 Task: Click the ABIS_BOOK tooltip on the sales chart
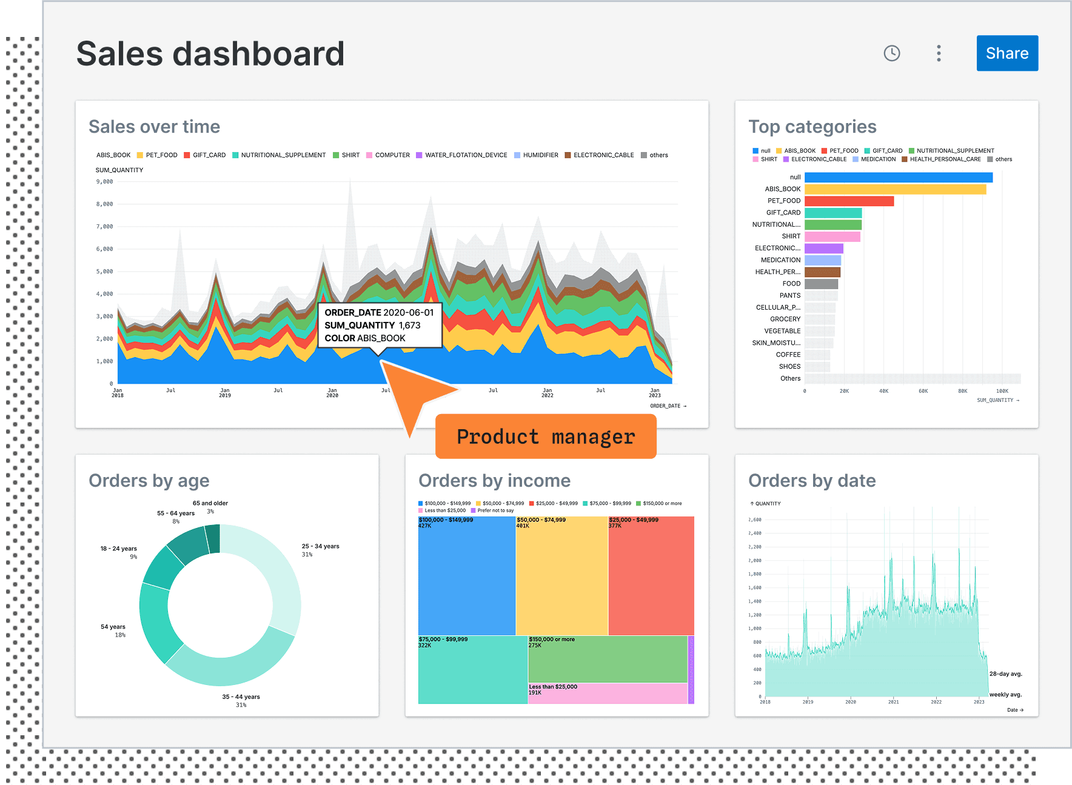pyautogui.click(x=380, y=326)
